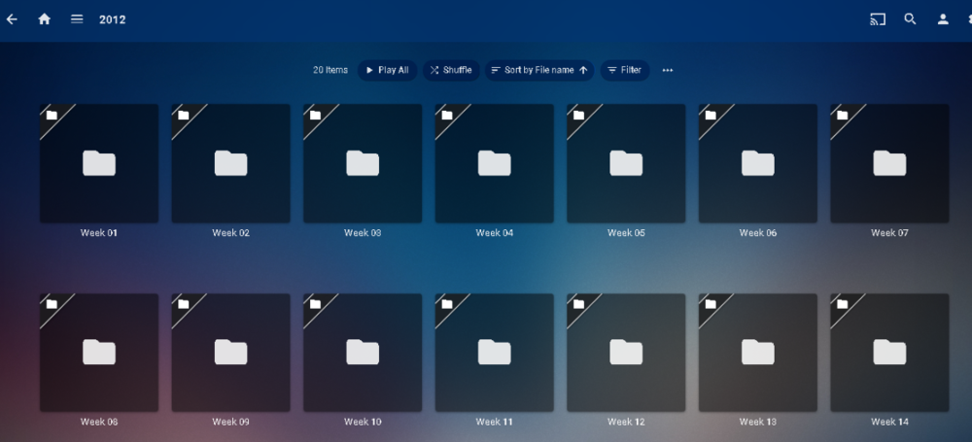Click the Week 09 text label
This screenshot has width=972, height=442.
pyautogui.click(x=230, y=423)
